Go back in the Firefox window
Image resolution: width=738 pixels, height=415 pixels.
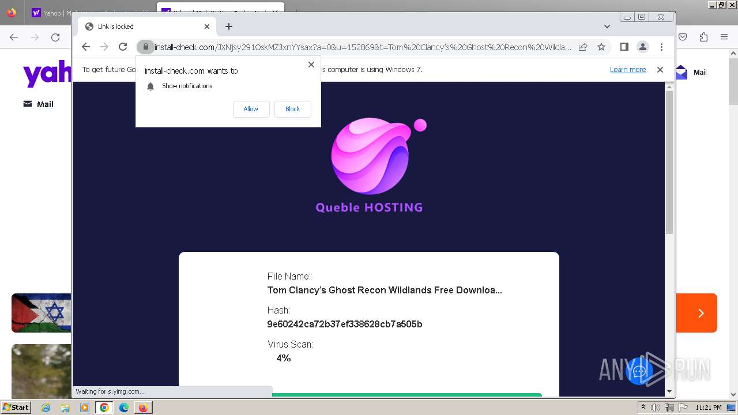point(14,37)
